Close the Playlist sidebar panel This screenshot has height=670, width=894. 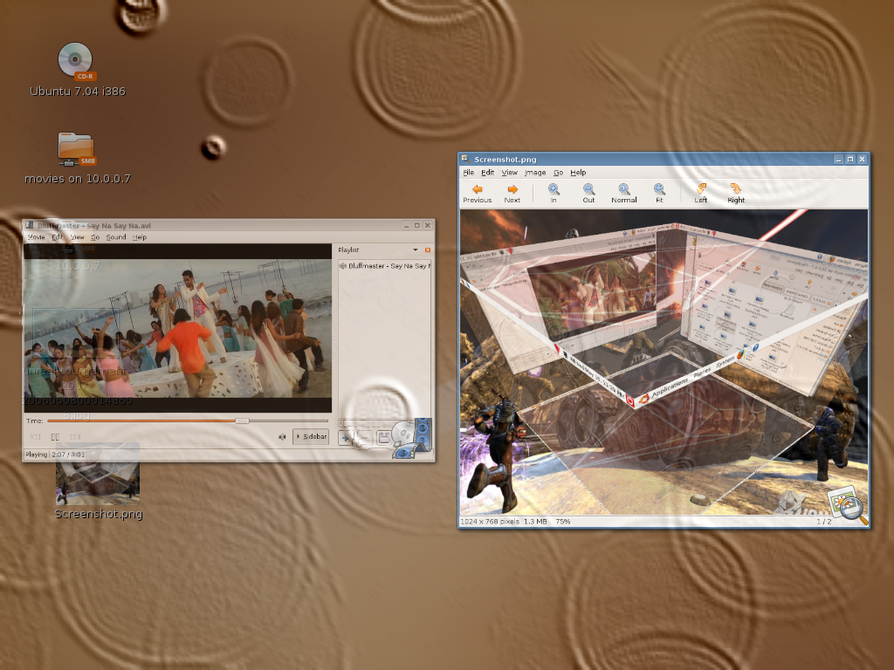pyautogui.click(x=428, y=250)
